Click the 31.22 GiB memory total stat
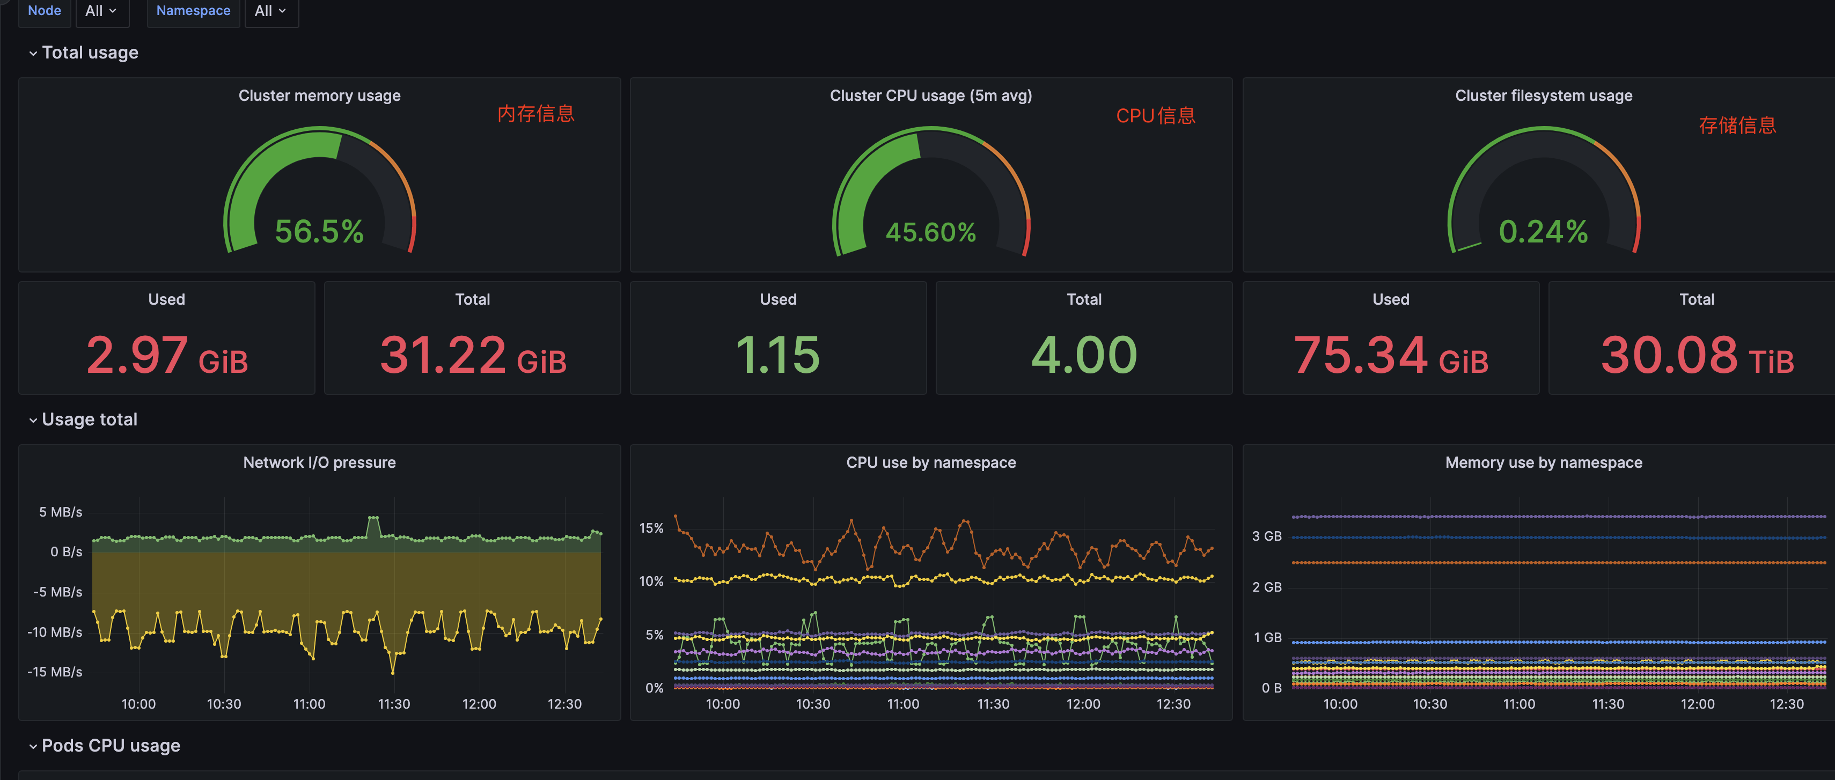The height and width of the screenshot is (780, 1835). point(472,355)
